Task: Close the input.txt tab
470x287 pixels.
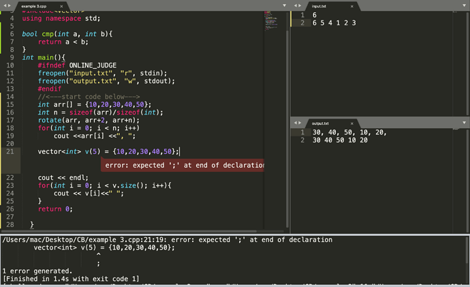Action: (x=351, y=5)
